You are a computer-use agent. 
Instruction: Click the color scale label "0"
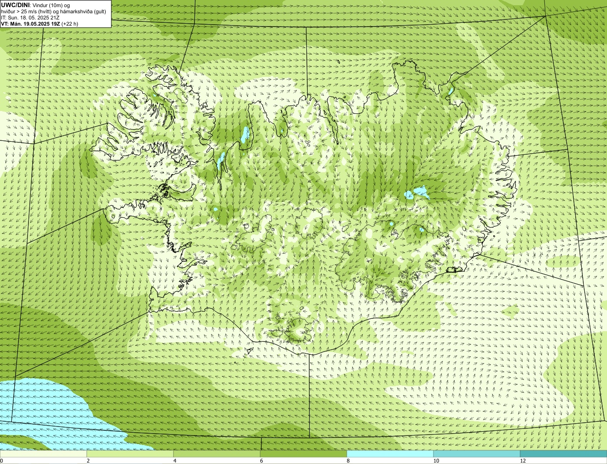click(1, 461)
